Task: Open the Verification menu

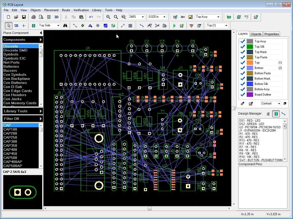Action: pyautogui.click(x=81, y=10)
